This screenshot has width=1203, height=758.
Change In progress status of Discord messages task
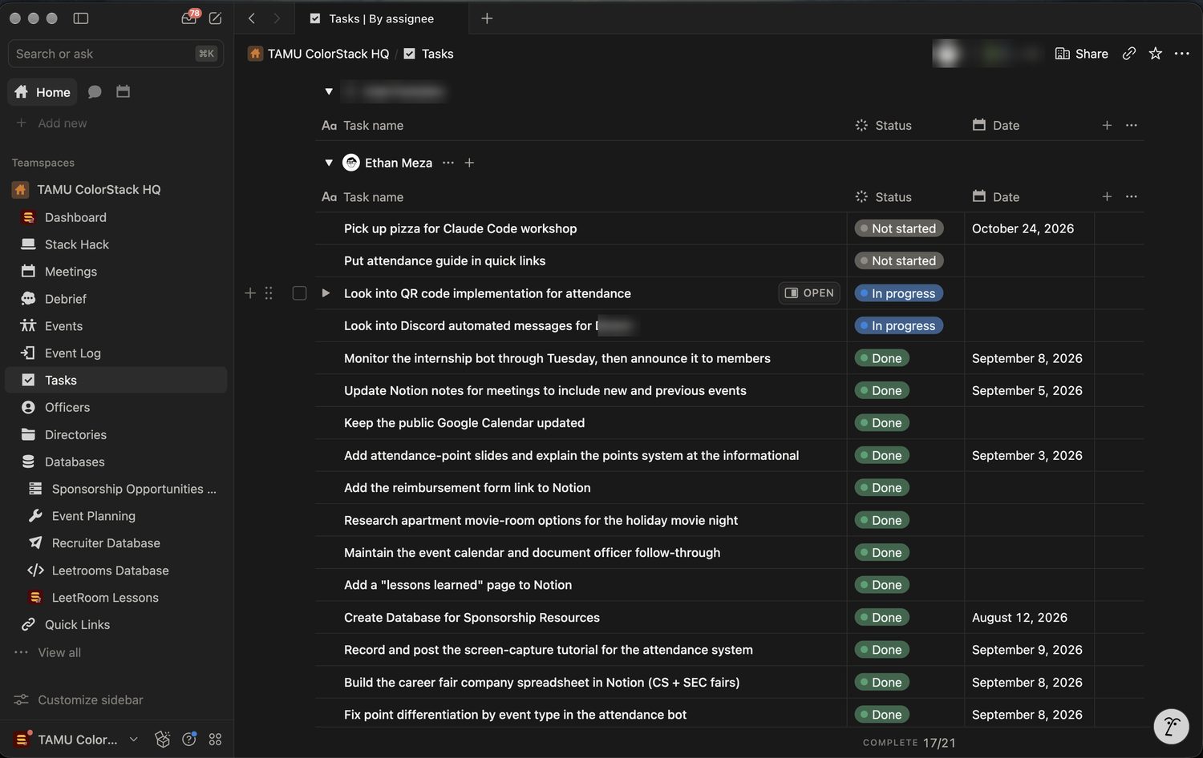pos(899,326)
